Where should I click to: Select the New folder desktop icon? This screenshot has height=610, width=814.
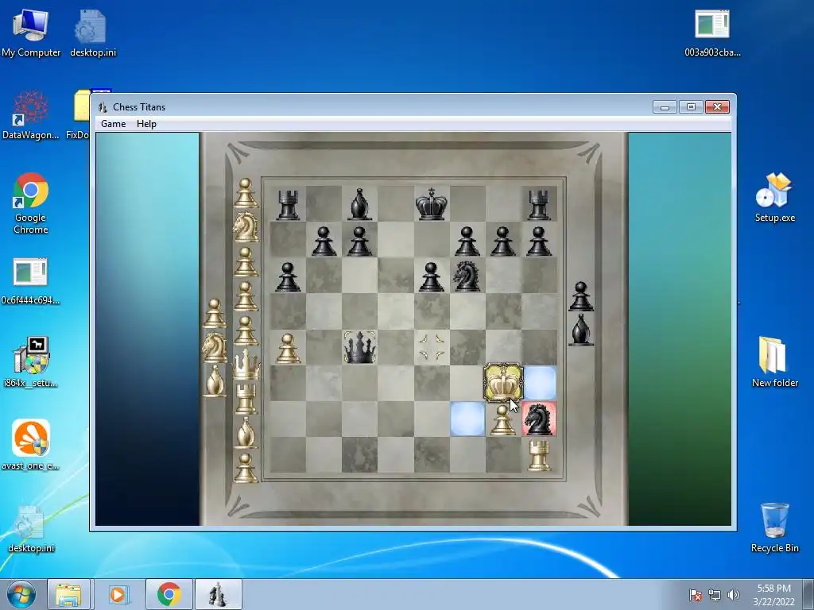coord(774,362)
